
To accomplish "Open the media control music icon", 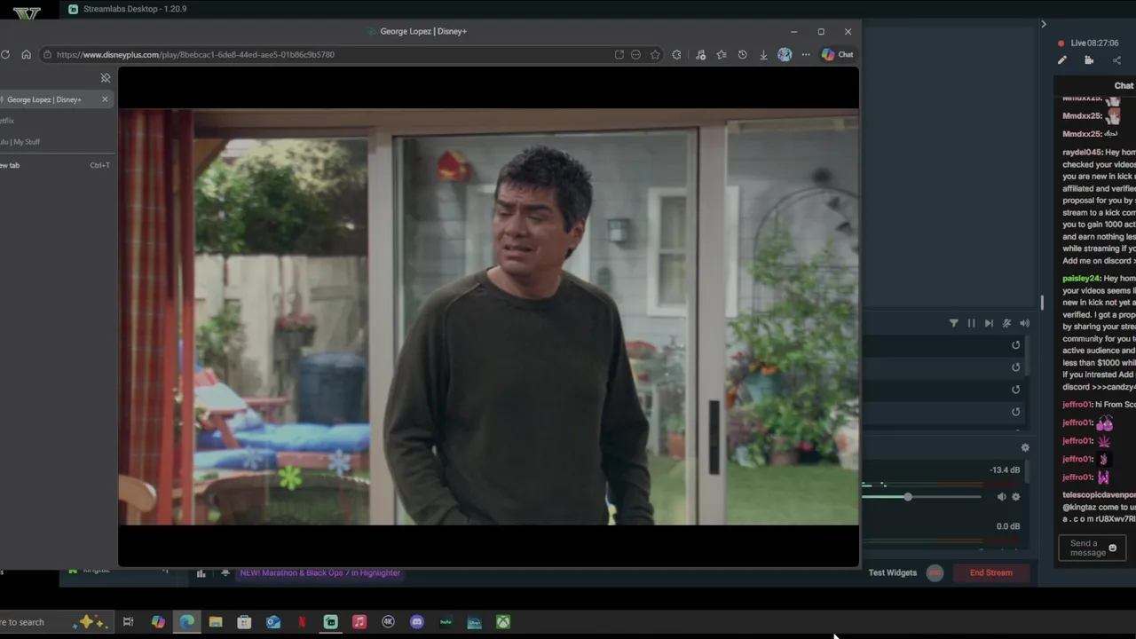I will 700,54.
